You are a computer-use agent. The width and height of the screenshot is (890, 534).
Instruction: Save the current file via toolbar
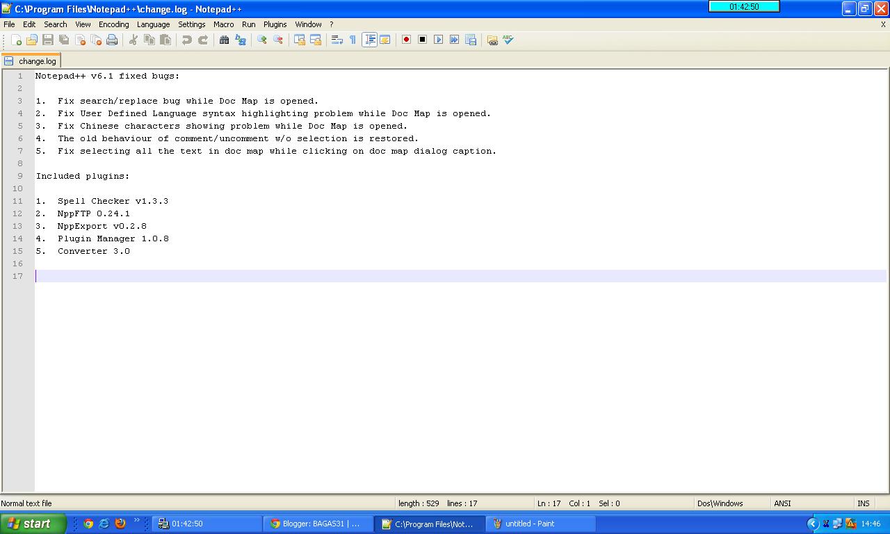[48, 40]
